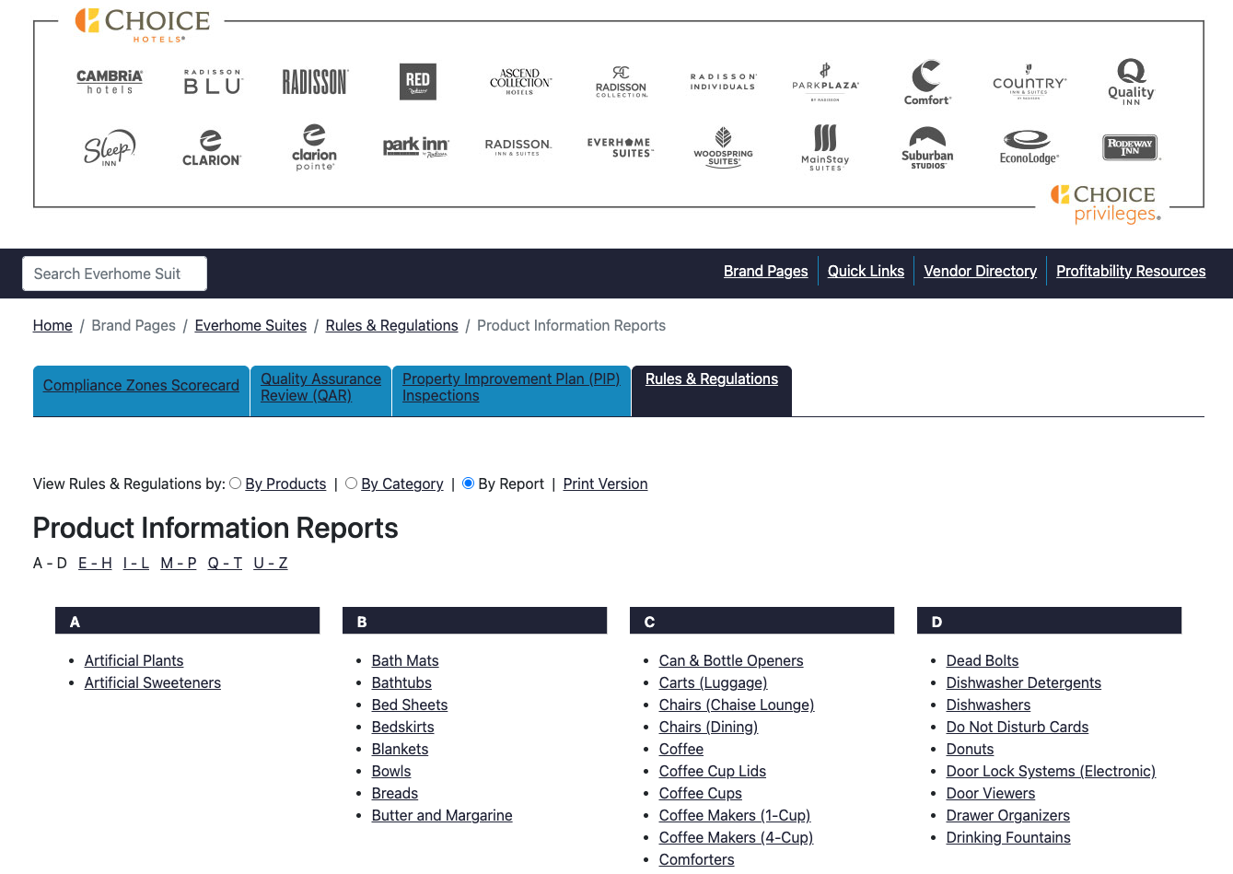1233x874 pixels.
Task: Click the Choice Hotels logo
Action: point(143,25)
